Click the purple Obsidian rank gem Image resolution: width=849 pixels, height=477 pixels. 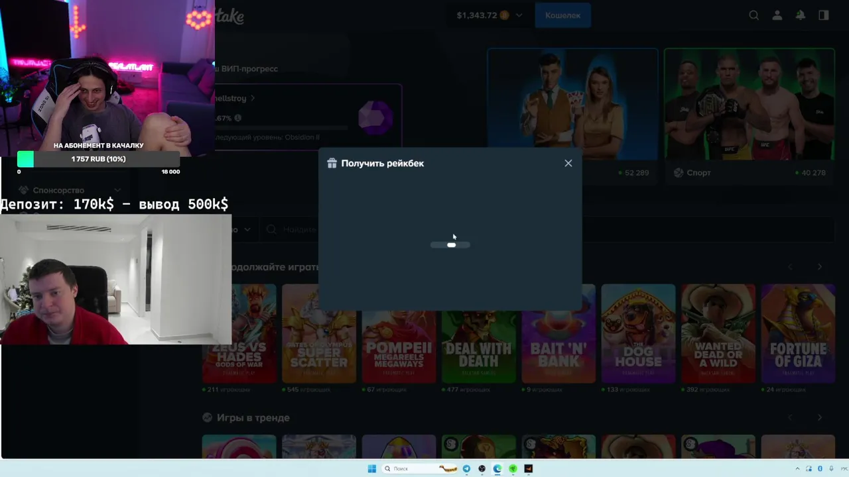click(375, 118)
